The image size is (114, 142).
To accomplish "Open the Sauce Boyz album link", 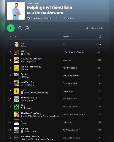I will point(68,91).
